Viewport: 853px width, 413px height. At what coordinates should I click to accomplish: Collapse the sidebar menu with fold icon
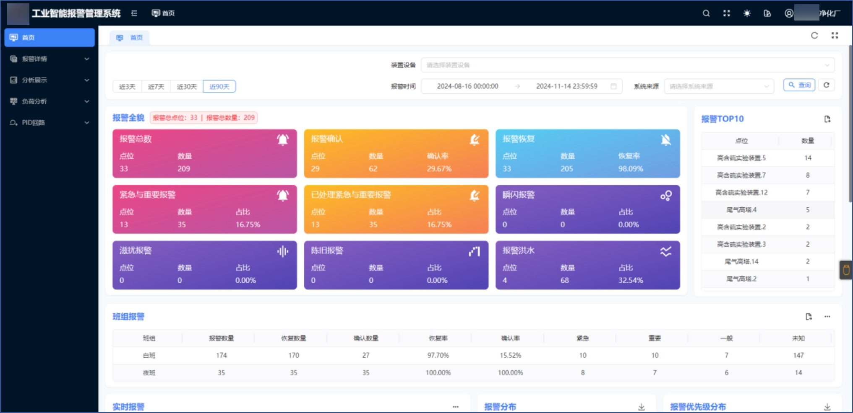pyautogui.click(x=134, y=13)
